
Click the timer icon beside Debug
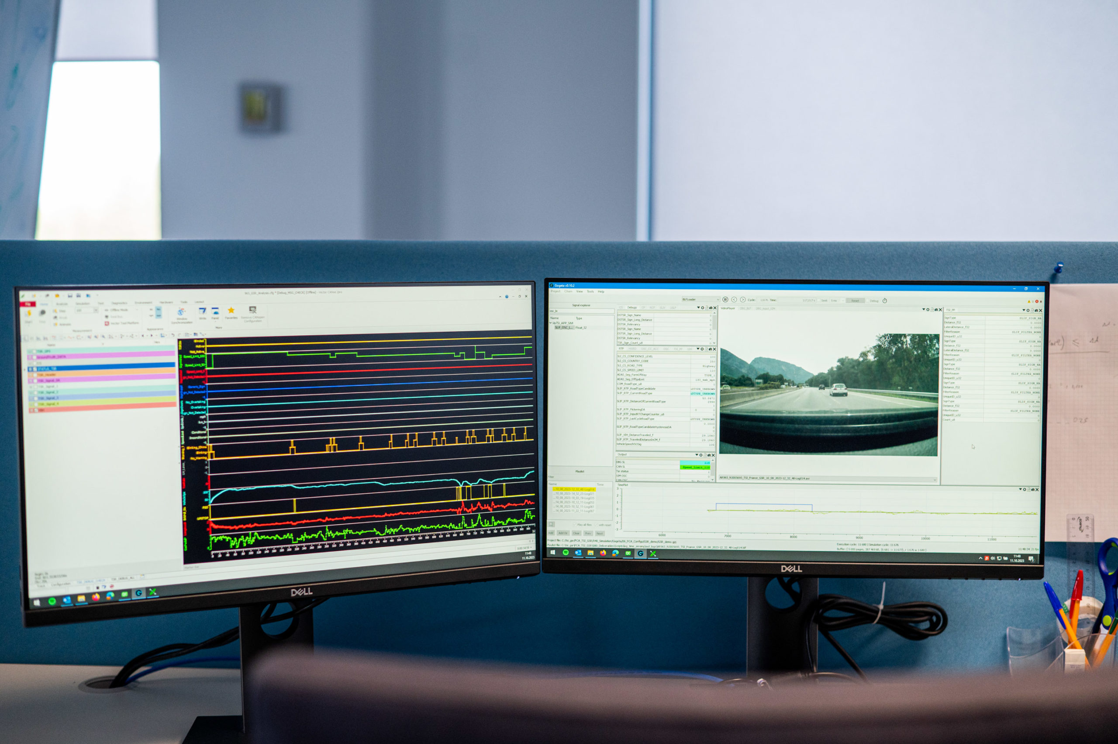(x=885, y=301)
